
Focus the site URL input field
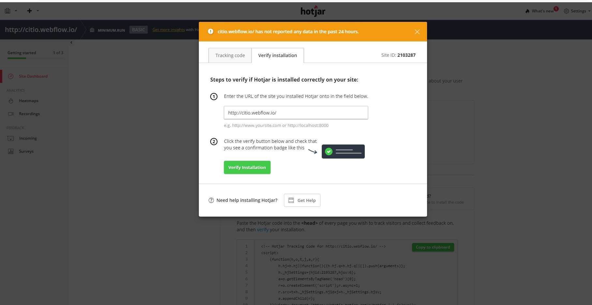296,113
